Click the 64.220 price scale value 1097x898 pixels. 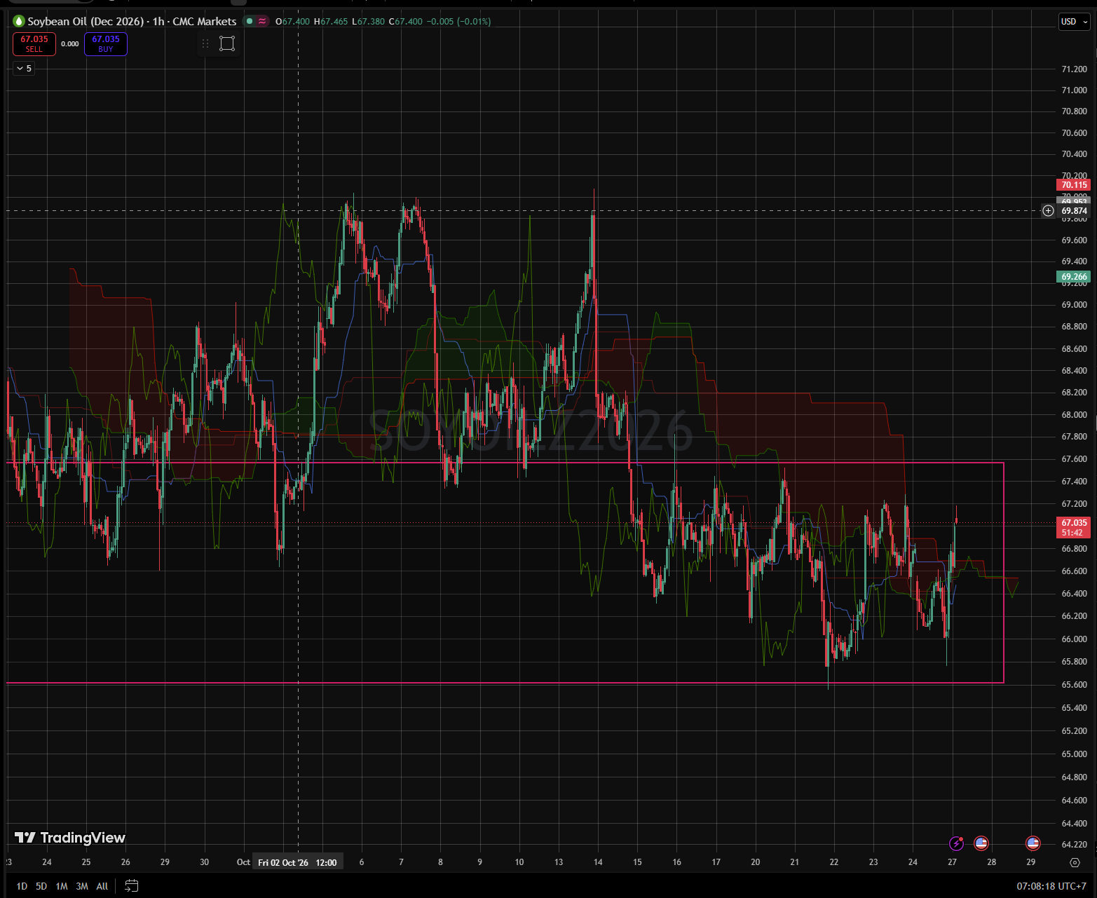click(x=1075, y=844)
